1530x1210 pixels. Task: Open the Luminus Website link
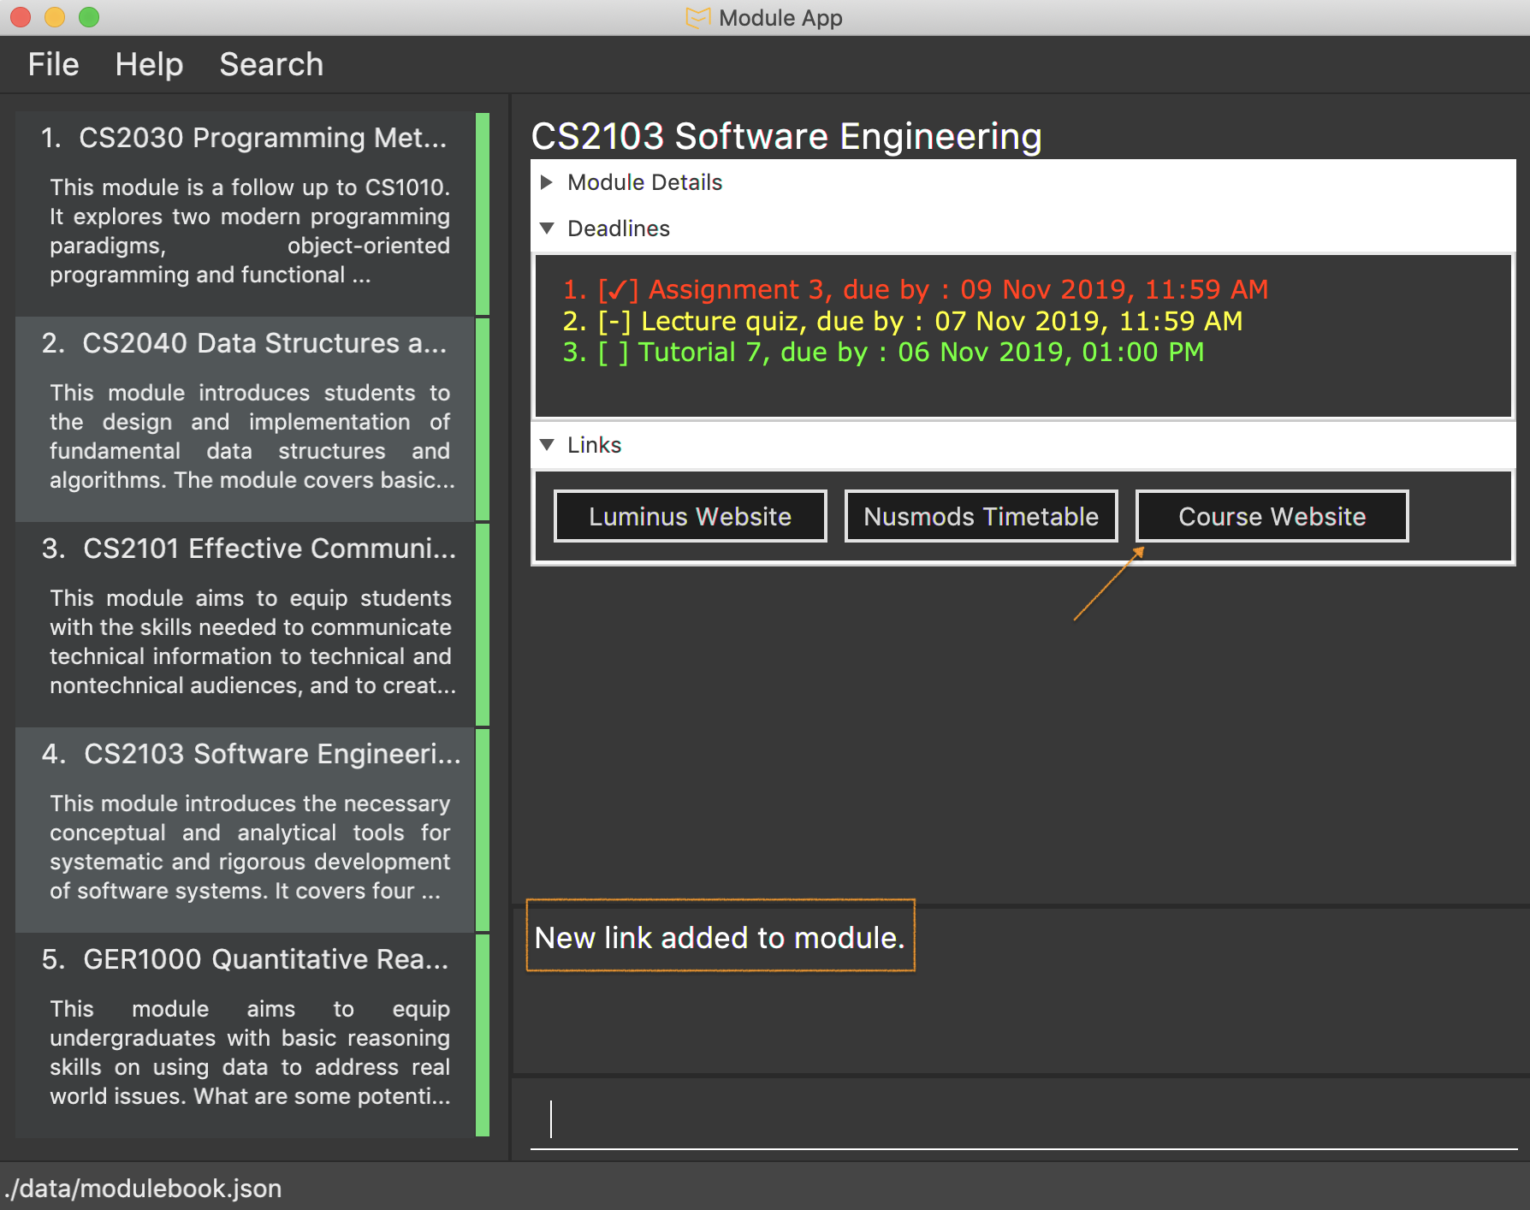point(690,516)
